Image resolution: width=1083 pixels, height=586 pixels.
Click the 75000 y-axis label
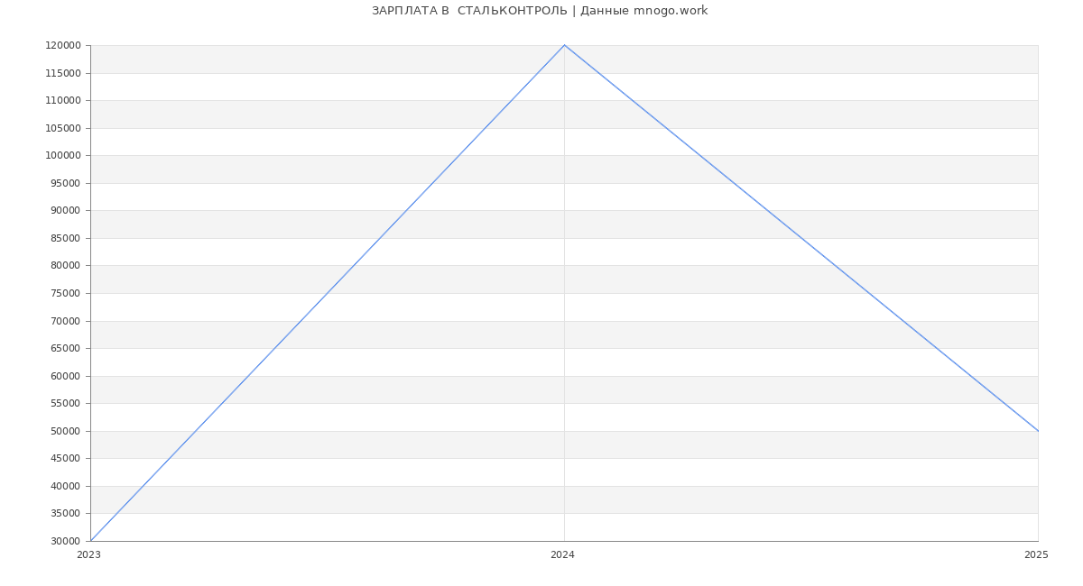pyautogui.click(x=66, y=293)
